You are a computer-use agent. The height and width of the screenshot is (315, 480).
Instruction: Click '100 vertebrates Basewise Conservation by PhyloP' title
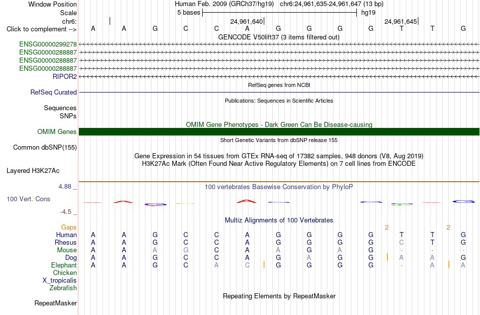(279, 187)
